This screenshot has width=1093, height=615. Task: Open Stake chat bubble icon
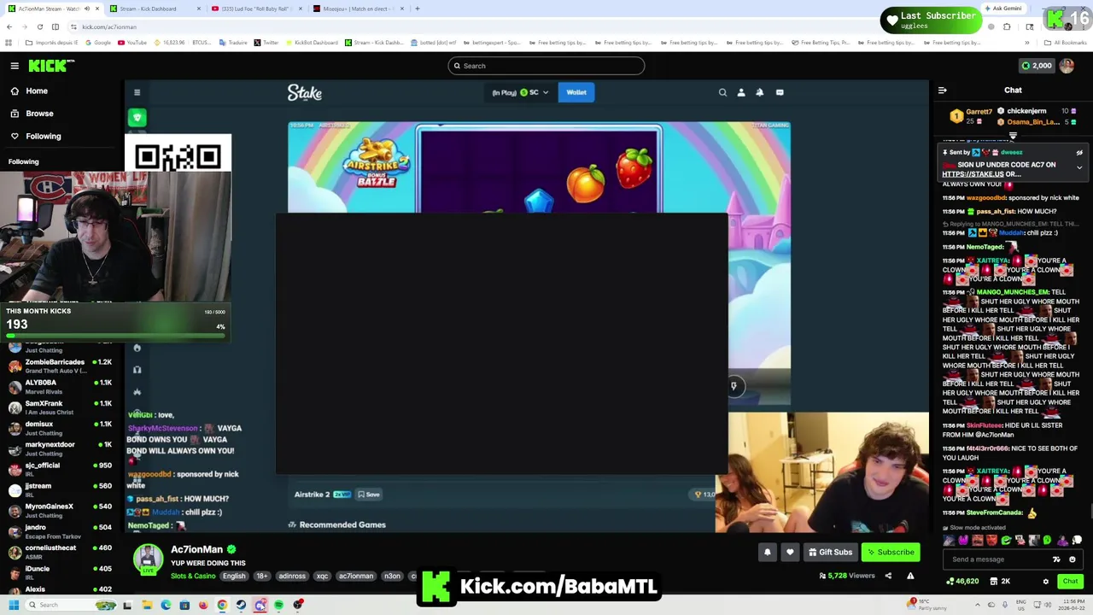click(780, 92)
